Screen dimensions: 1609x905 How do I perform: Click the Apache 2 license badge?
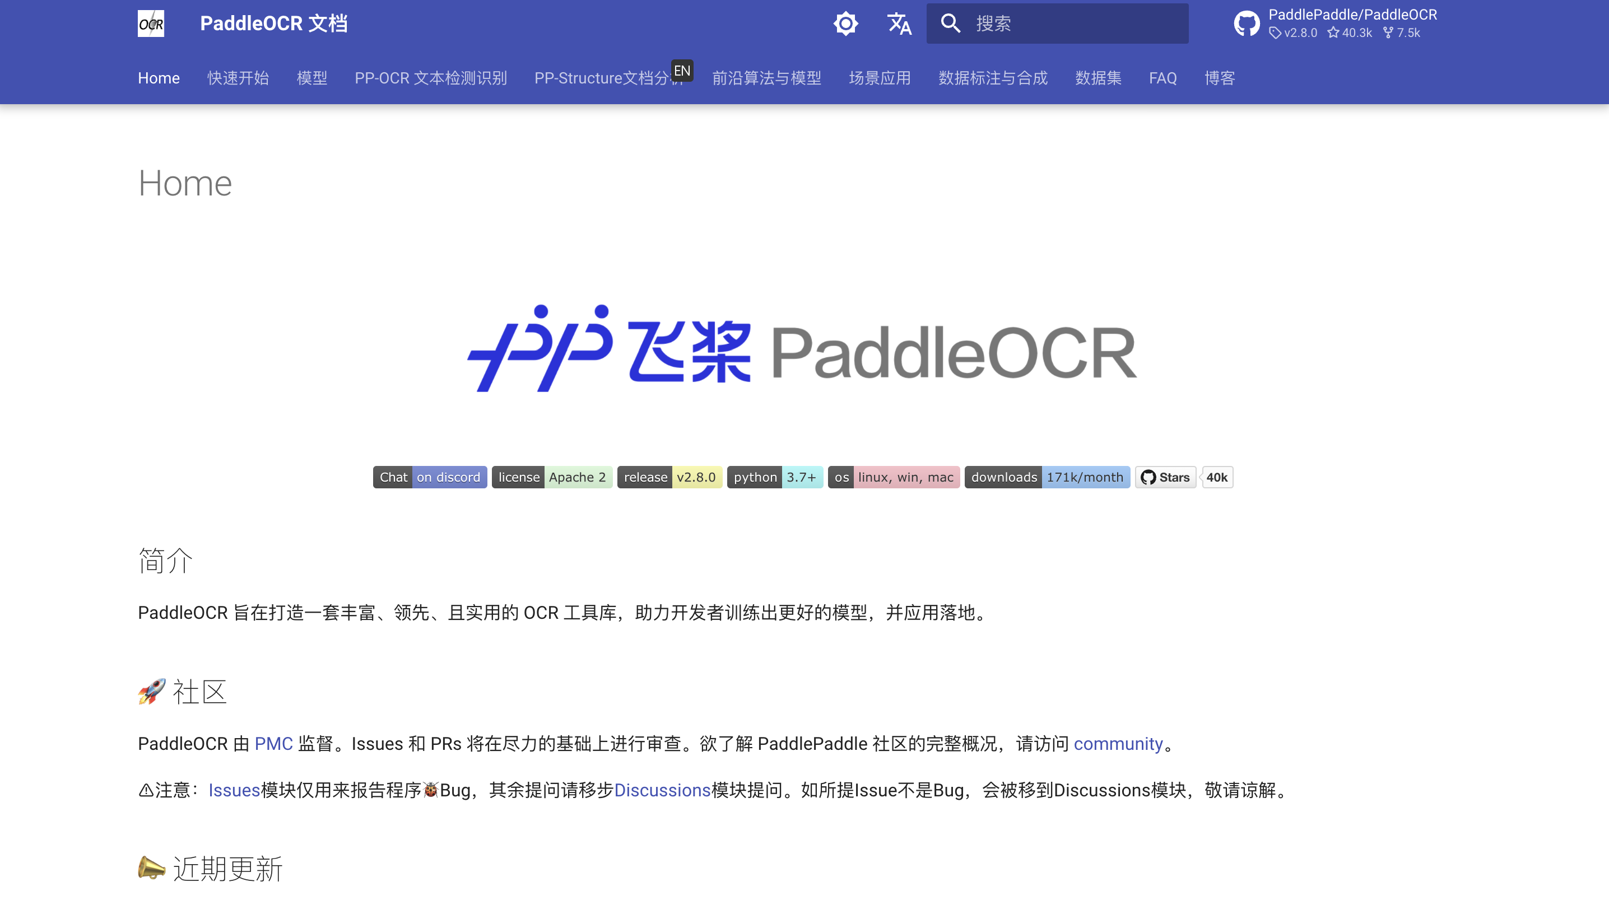tap(552, 477)
